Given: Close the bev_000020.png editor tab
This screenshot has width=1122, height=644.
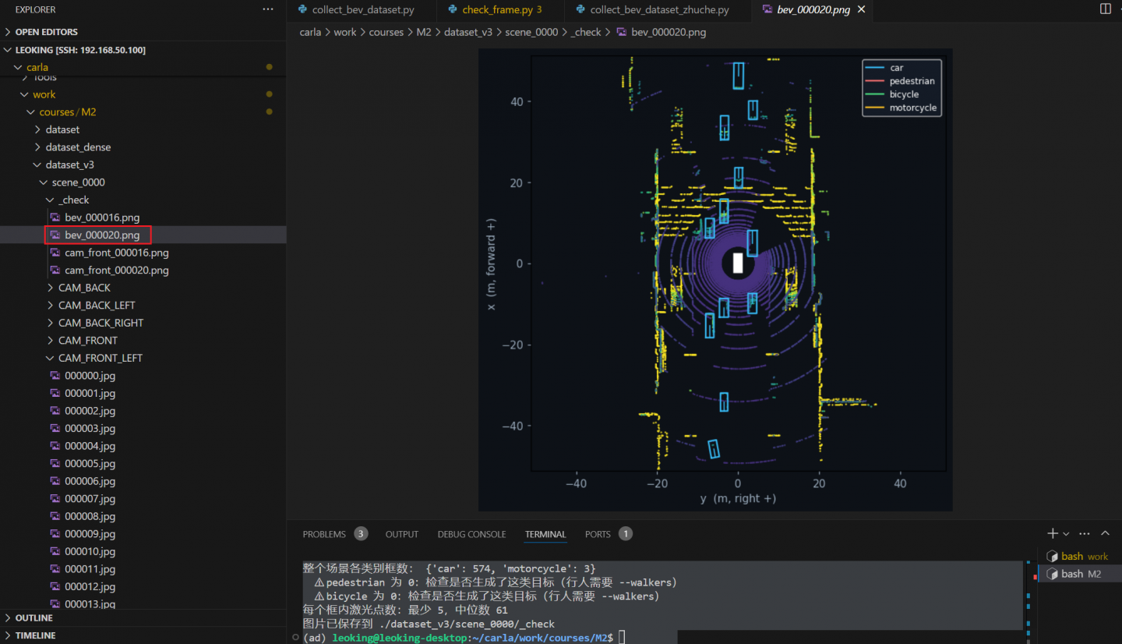Looking at the screenshot, I should click(861, 9).
